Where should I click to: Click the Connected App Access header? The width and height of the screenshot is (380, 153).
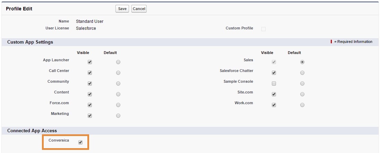pos(32,131)
